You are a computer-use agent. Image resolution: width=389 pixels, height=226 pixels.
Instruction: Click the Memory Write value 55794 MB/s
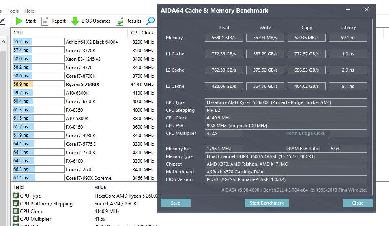[x=265, y=38]
